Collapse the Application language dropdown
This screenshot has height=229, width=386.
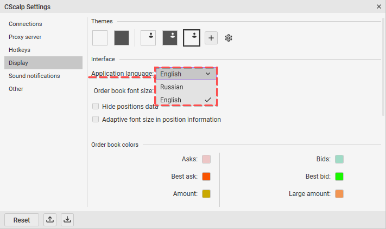point(186,74)
